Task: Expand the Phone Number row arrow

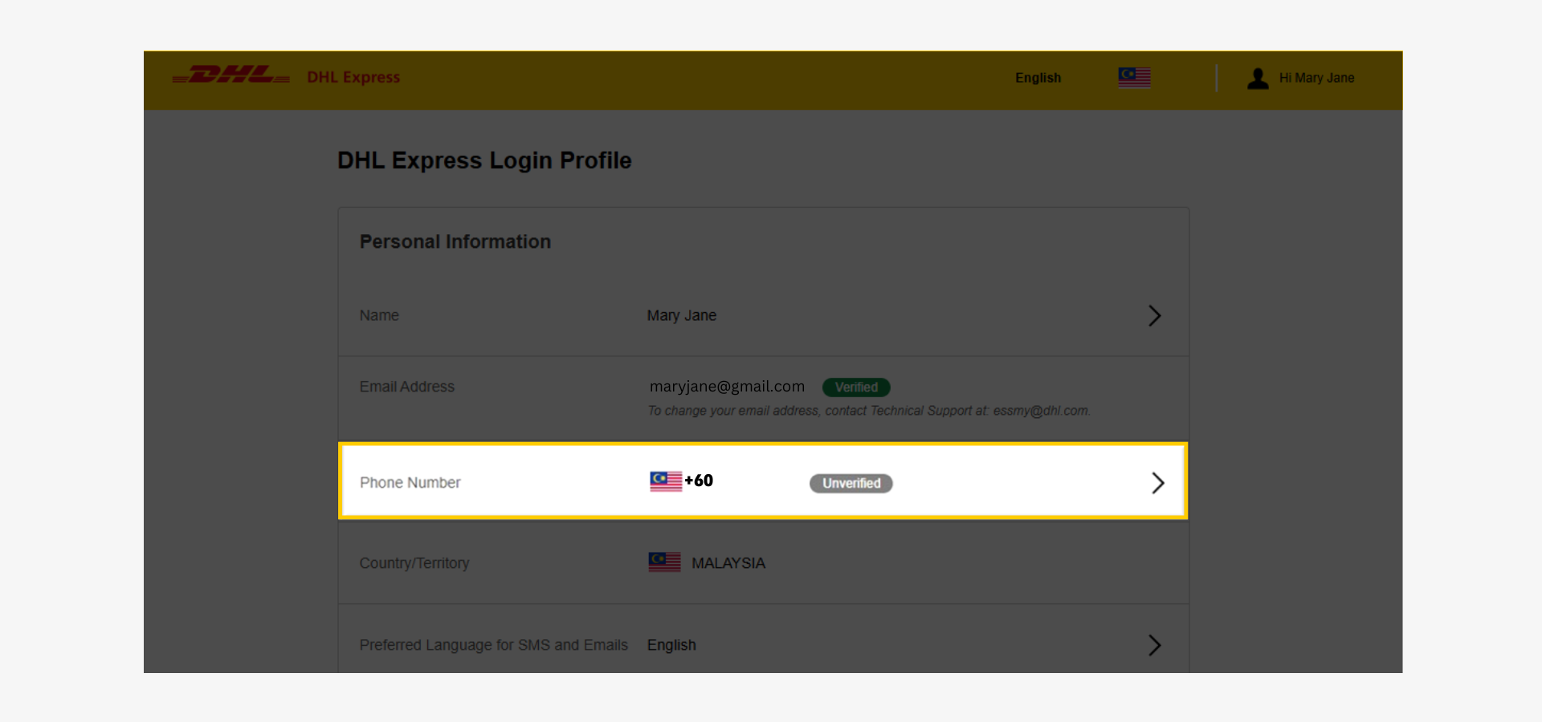Action: point(1157,482)
